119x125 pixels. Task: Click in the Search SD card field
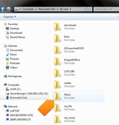pos(106,9)
